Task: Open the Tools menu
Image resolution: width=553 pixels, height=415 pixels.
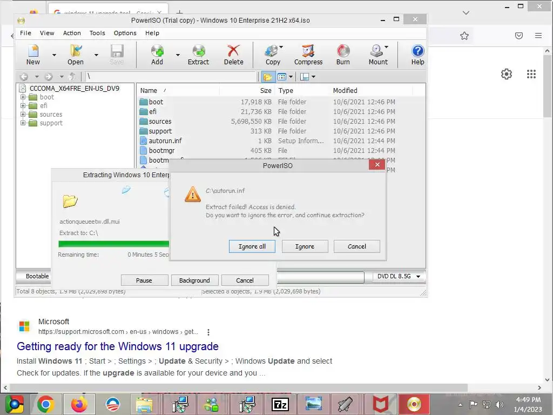Action: 97,33
